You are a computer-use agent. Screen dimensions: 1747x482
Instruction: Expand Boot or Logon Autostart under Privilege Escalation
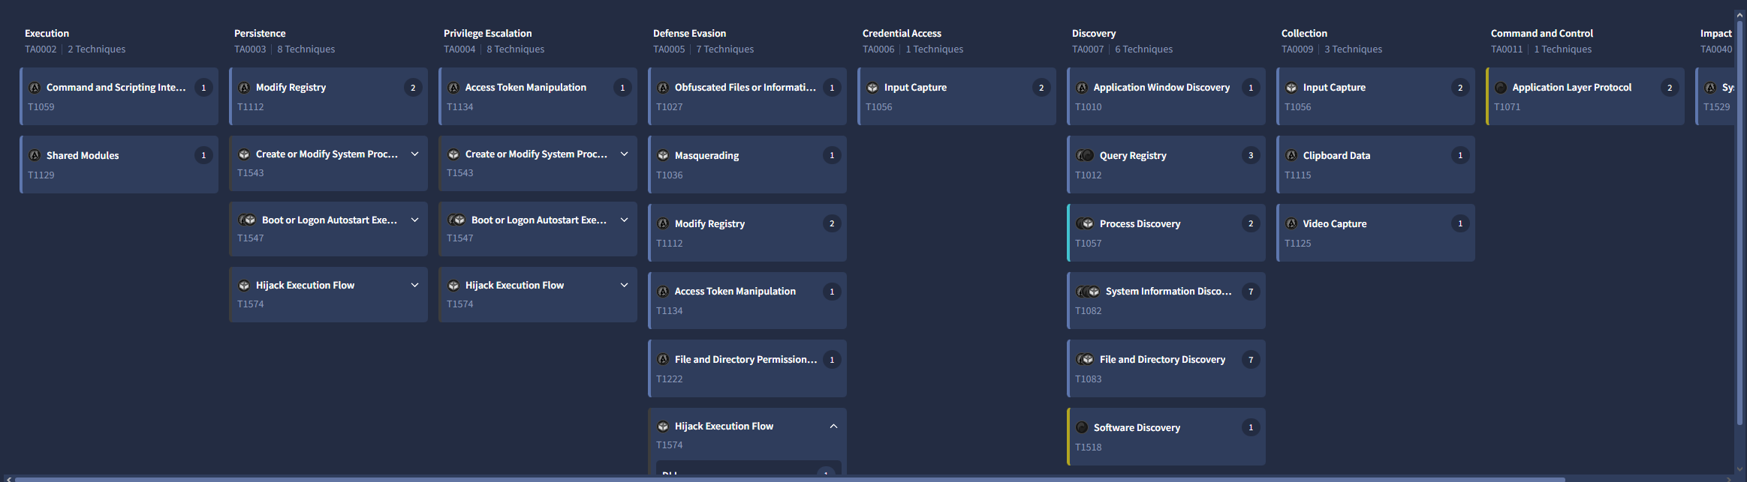(x=624, y=220)
